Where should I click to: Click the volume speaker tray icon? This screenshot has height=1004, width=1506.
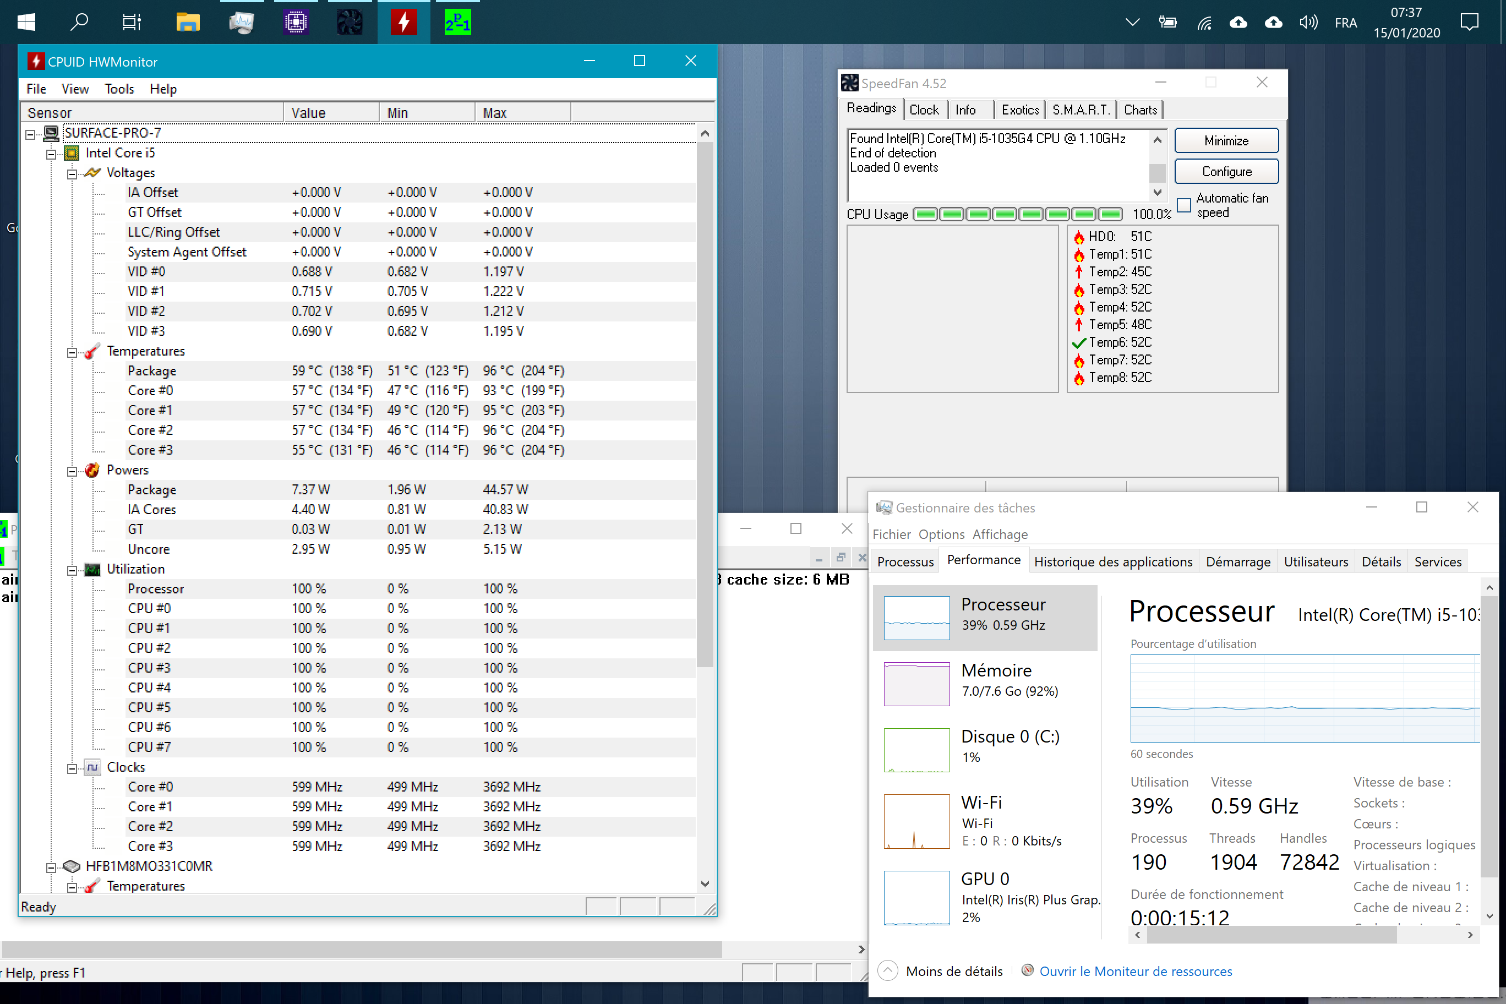[1307, 23]
